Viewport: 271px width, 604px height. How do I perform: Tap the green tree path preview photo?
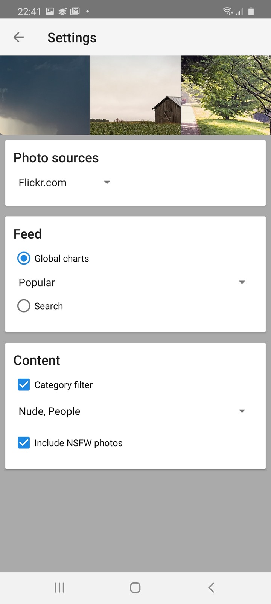(226, 95)
